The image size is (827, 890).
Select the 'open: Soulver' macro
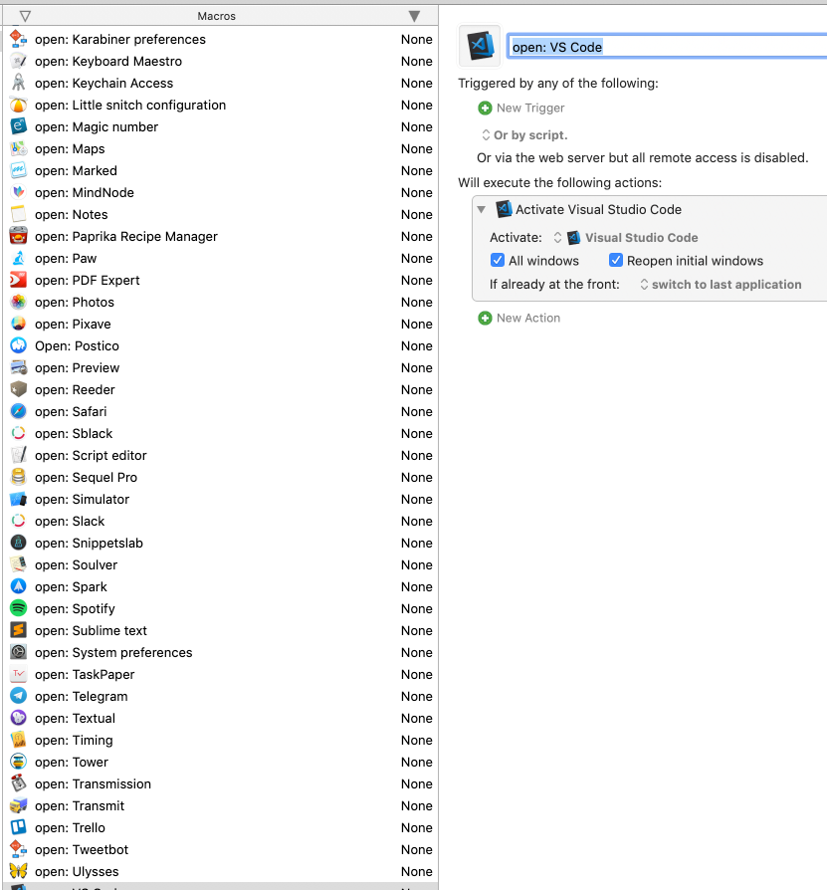[221, 564]
